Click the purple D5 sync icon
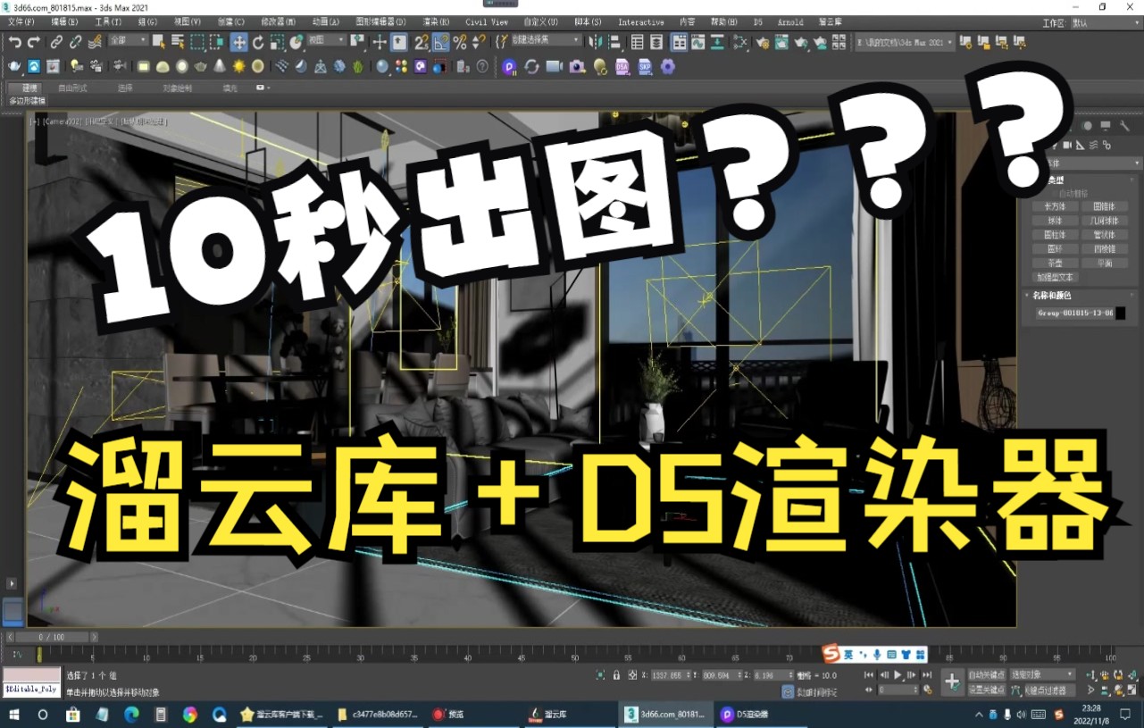 pyautogui.click(x=509, y=66)
